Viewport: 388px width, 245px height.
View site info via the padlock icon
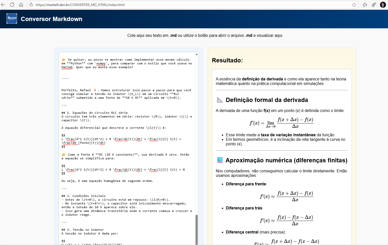pos(31,5)
